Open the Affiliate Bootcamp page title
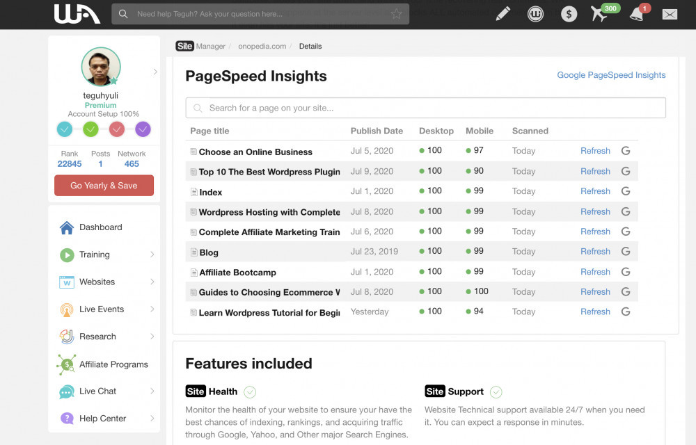This screenshot has width=696, height=445. pos(237,273)
